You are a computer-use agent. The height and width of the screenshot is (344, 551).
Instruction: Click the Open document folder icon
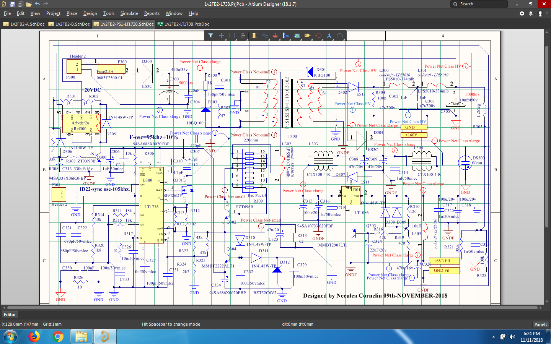click(29, 4)
